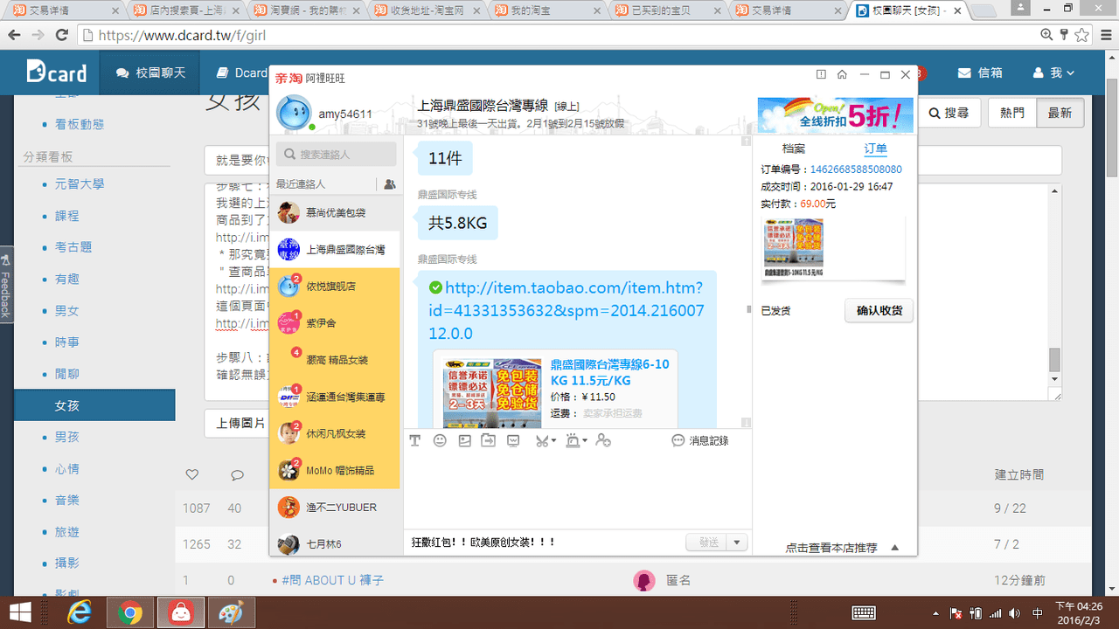Expand the screenshot tool dropdown arrow

tap(554, 441)
